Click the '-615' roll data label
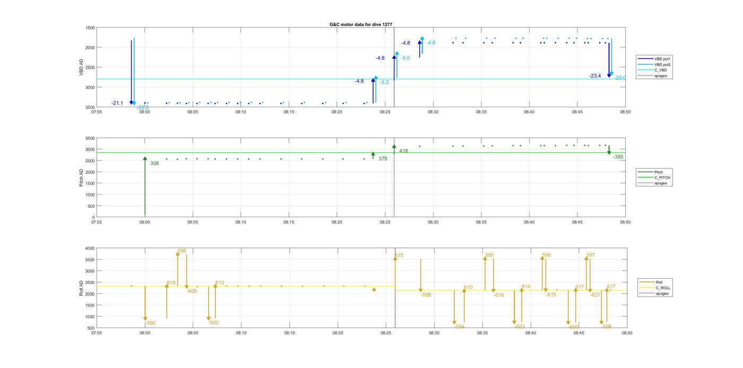Image resolution: width=743 pixels, height=368 pixels. coord(551,295)
